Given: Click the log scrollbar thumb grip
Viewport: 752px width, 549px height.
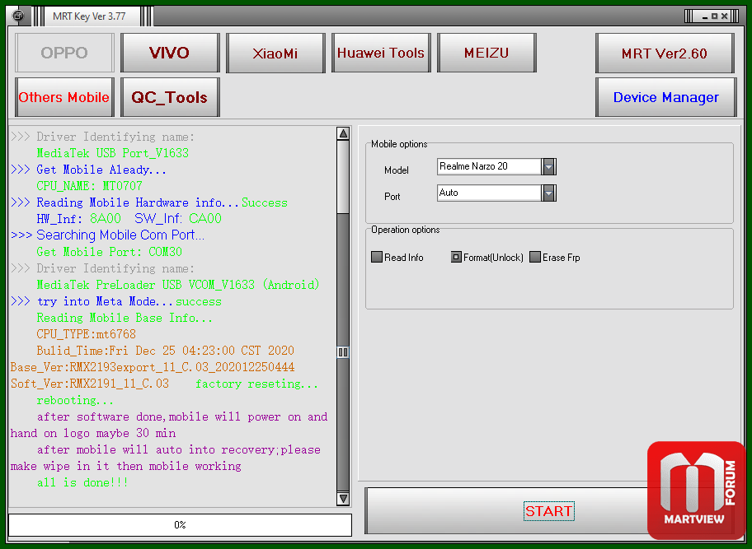Looking at the screenshot, I should click(x=343, y=352).
